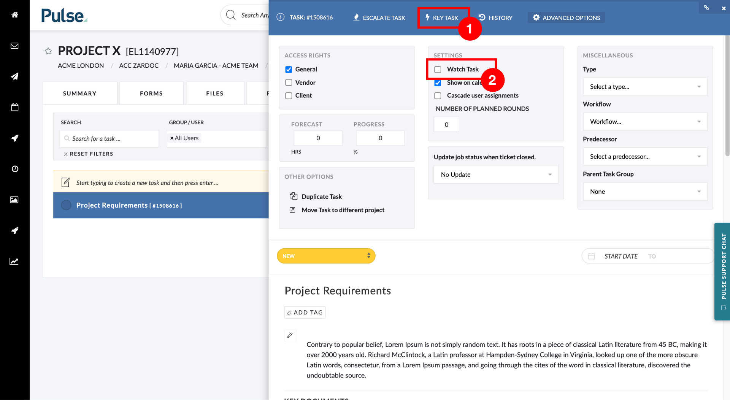Open the Group / User filter box
Screen dimensions: 730x400
coord(217,138)
